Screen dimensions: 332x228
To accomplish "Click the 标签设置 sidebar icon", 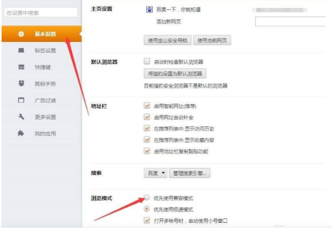I will click(x=21, y=51).
